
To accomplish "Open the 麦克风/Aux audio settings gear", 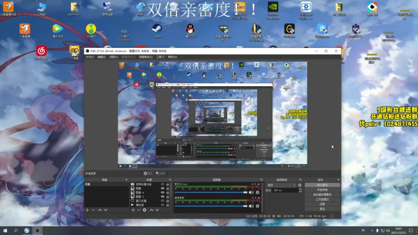I will (x=258, y=192).
